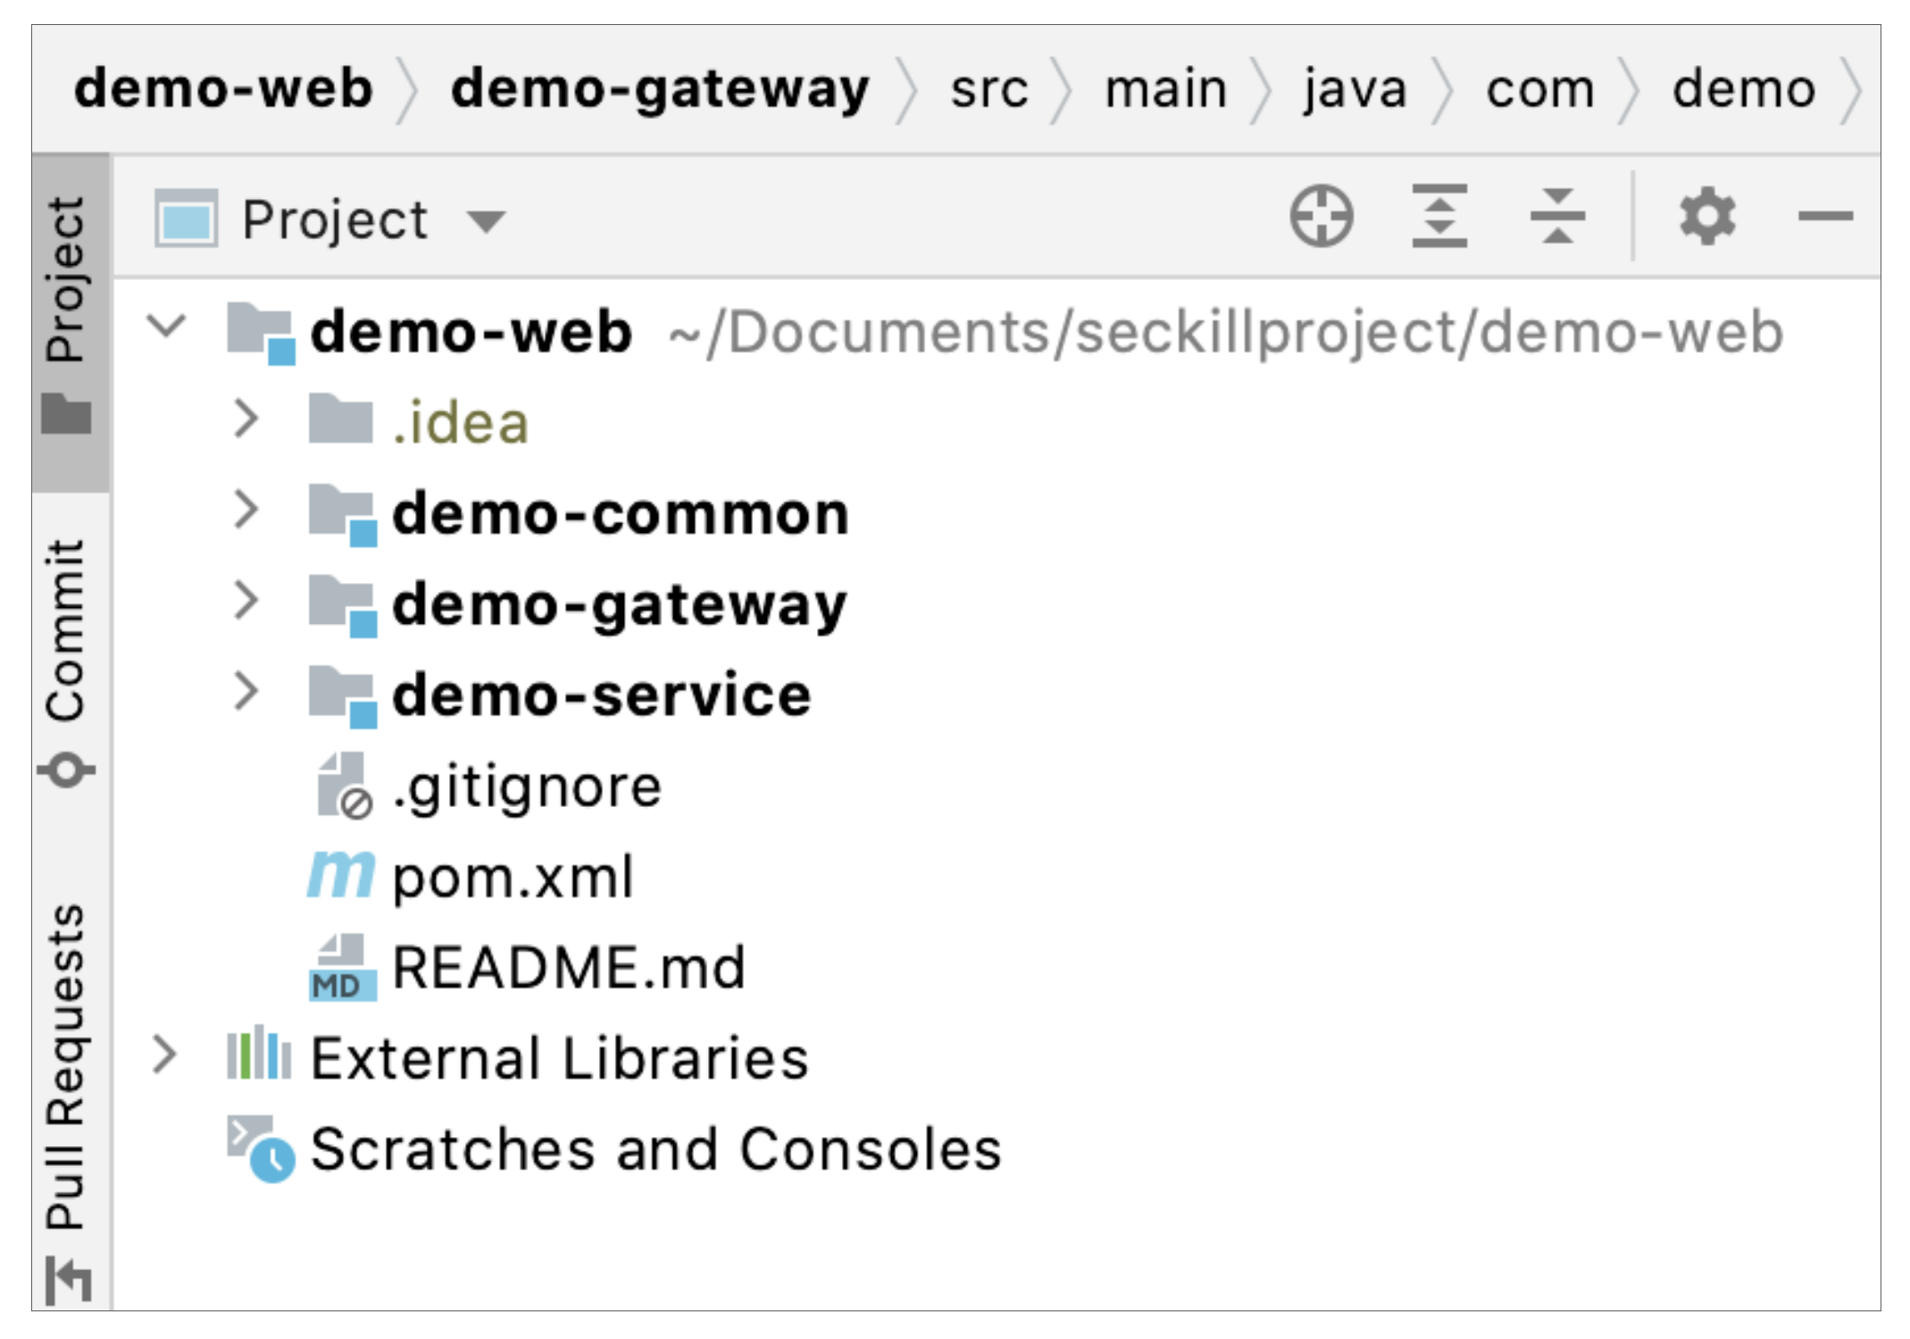Toggle the Project side tab
This screenshot has width=1910, height=1339.
tap(67, 312)
